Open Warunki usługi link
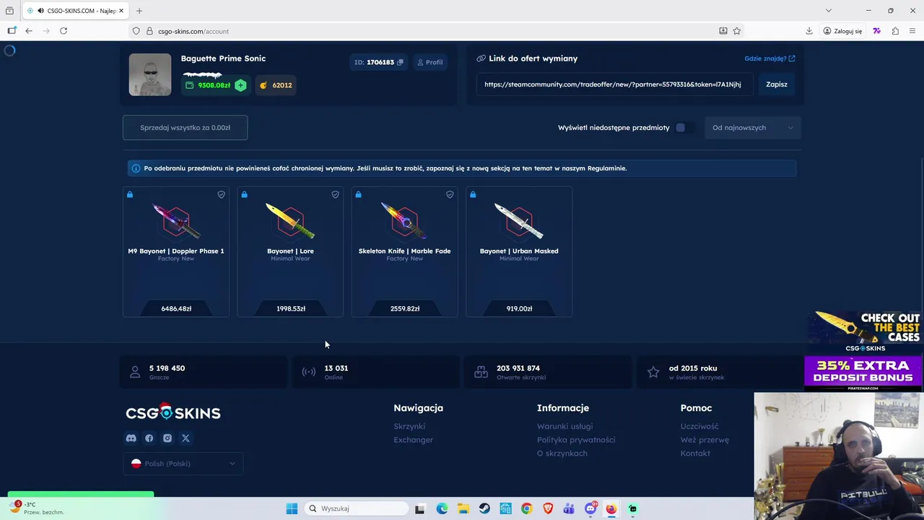 click(565, 426)
